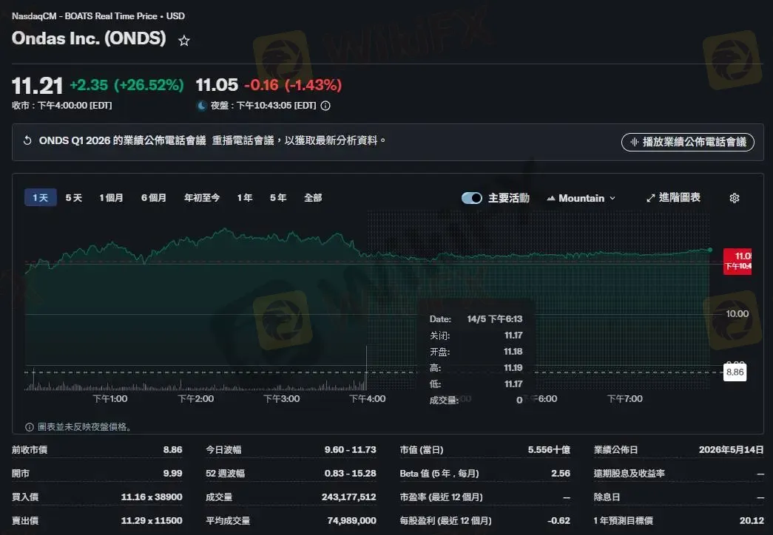This screenshot has height=535, width=773.
Task: Select the 全部 time range tab
Action: pos(313,197)
